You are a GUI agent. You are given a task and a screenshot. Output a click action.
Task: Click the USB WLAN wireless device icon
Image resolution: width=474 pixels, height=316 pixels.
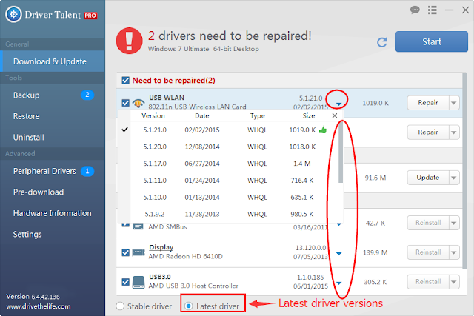click(x=138, y=103)
